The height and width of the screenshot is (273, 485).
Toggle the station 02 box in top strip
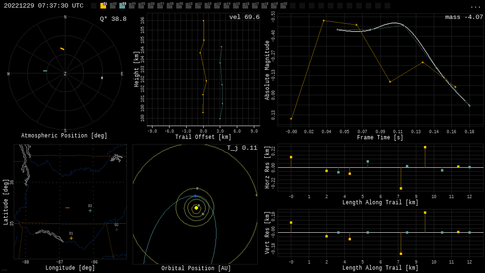(x=113, y=6)
